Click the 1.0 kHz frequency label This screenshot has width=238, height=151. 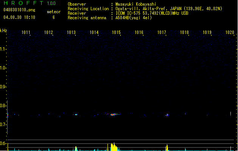click(3, 68)
